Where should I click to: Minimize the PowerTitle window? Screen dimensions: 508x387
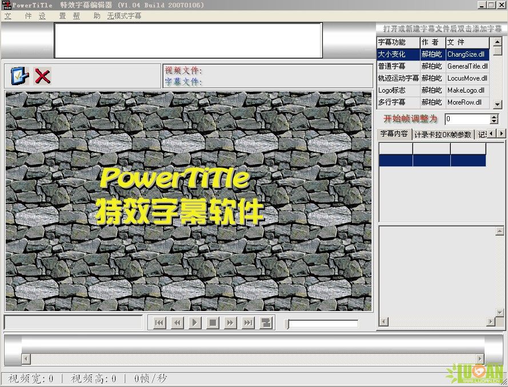point(482,5)
